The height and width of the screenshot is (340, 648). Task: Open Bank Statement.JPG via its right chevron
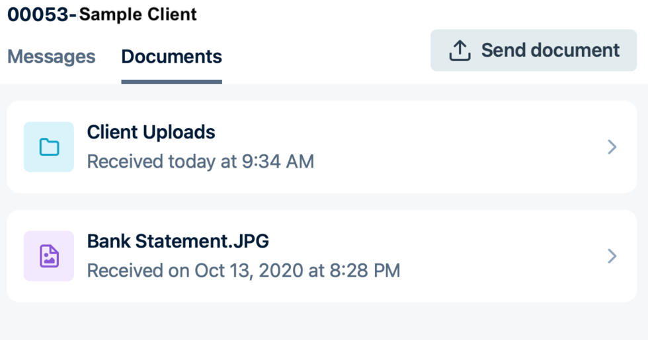(612, 256)
